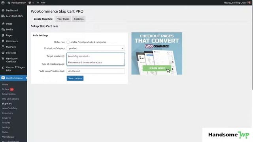Click the Swatches gear icon

coord(3,52)
